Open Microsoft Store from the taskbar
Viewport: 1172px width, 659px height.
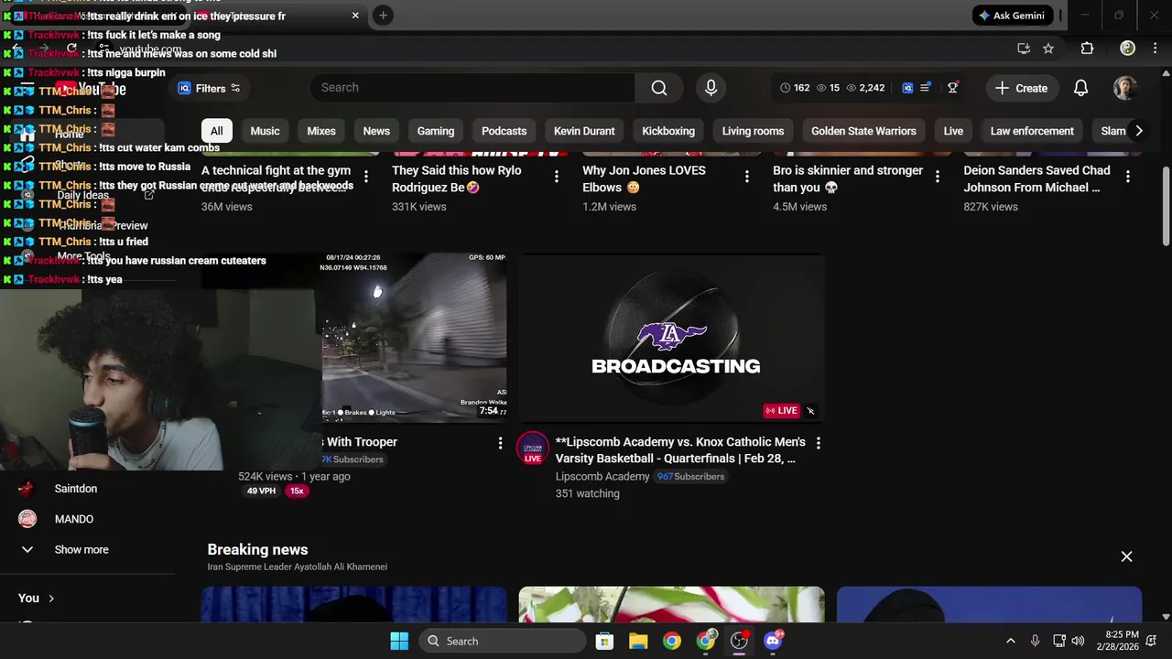(604, 641)
